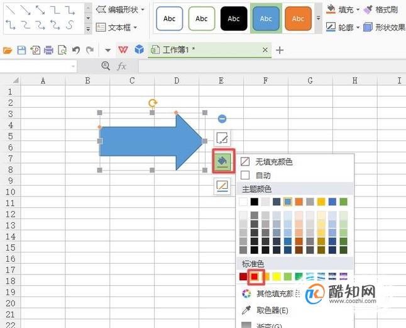Viewport: 406px width, 328px height.
Task: Click the print icon in the toolbar
Action: point(48,50)
